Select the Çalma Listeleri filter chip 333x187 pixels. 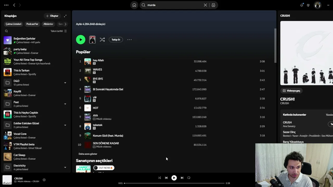tap(14, 24)
